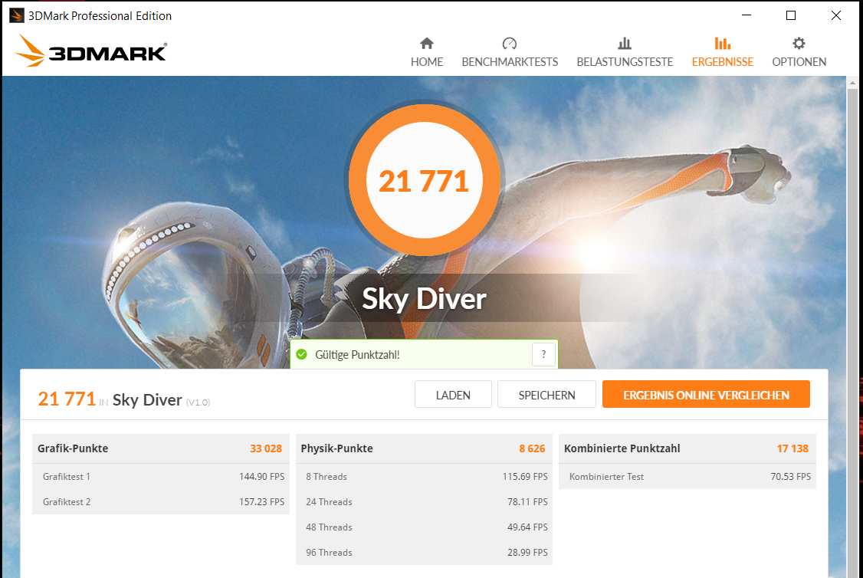Click the LADEN button

point(453,395)
